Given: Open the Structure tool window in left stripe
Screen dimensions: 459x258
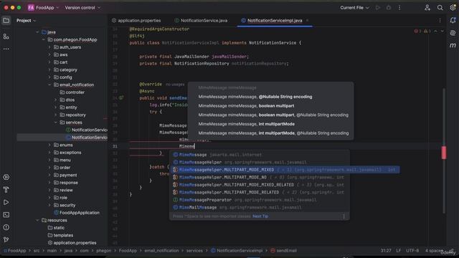Looking at the screenshot, I should click(x=6, y=37).
